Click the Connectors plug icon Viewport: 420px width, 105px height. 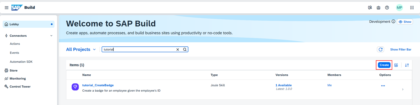pos(6,36)
